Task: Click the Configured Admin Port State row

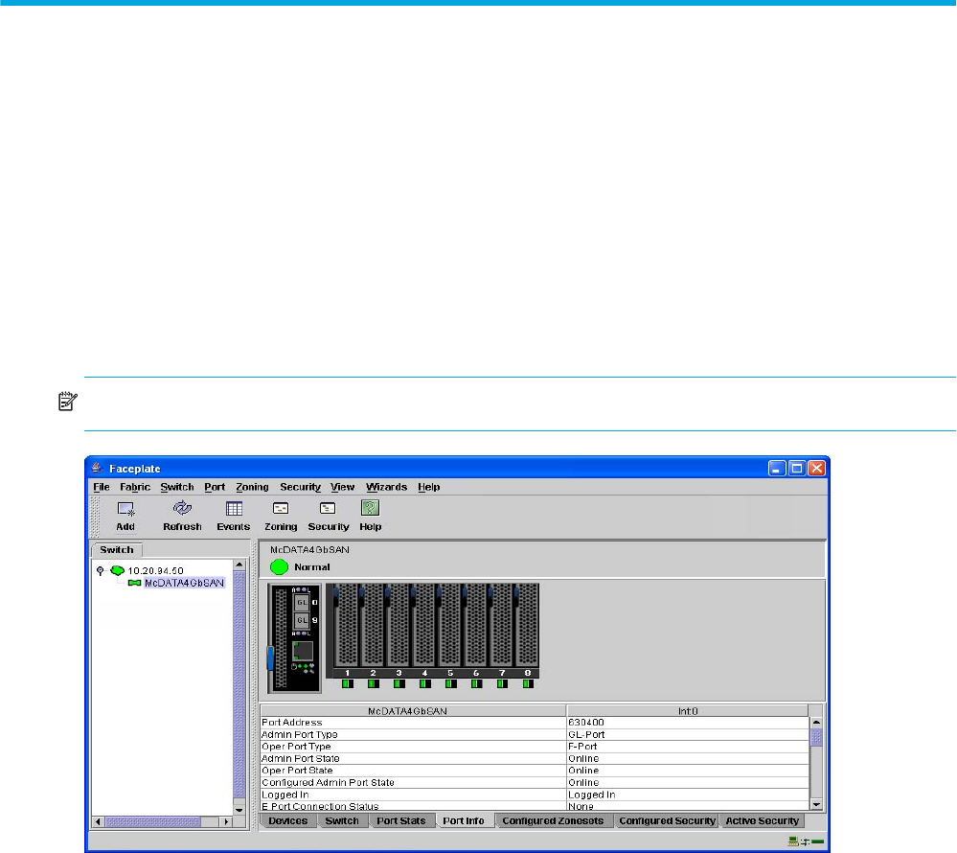Action: click(x=535, y=782)
